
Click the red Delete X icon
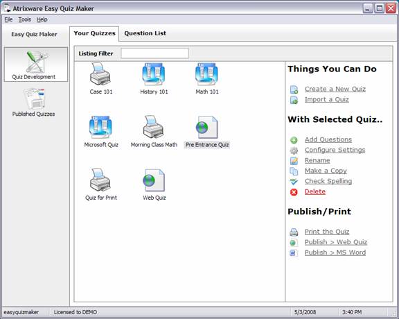click(x=294, y=192)
